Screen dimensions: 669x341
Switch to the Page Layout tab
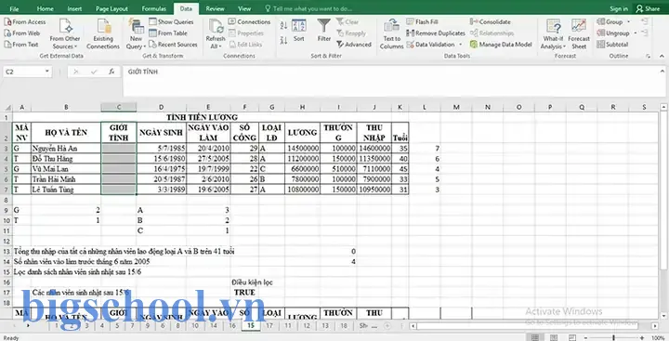[111, 8]
